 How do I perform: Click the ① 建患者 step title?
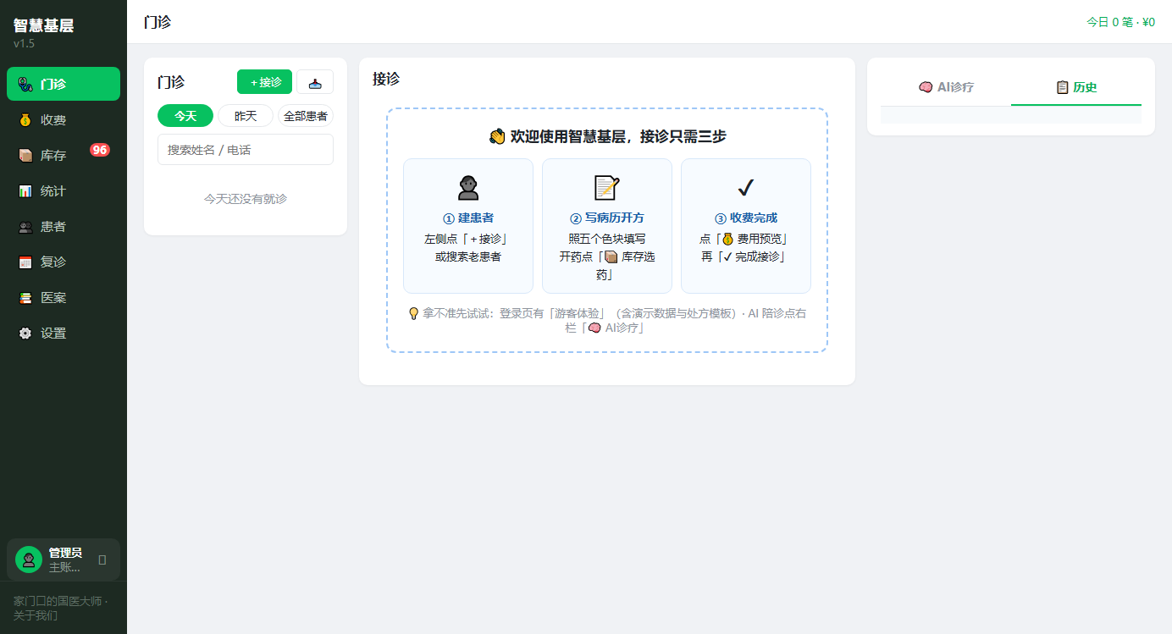467,218
